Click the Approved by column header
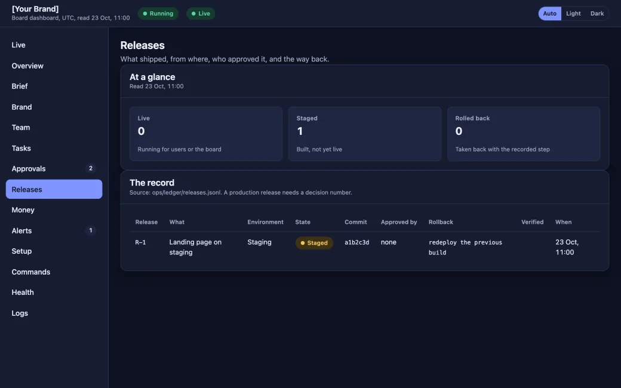Viewport: 621px width, 388px height. coord(399,222)
